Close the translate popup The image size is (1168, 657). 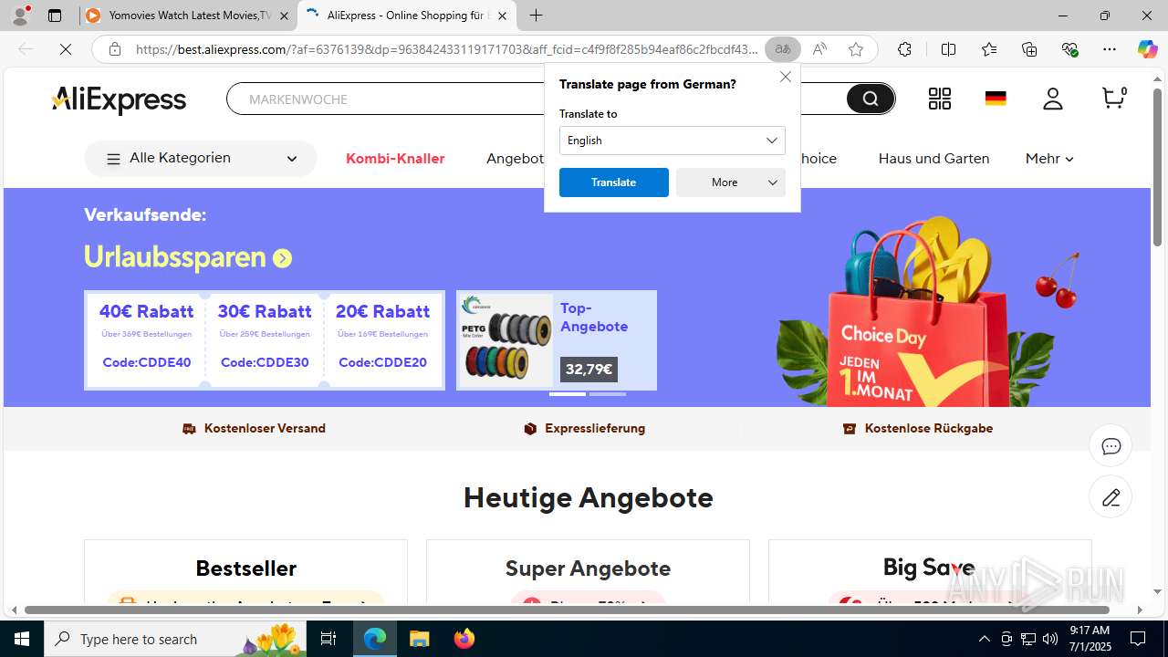coord(785,77)
